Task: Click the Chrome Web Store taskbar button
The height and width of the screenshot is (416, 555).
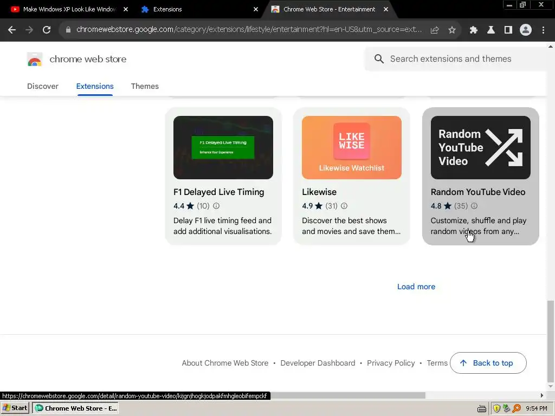Action: click(75, 408)
